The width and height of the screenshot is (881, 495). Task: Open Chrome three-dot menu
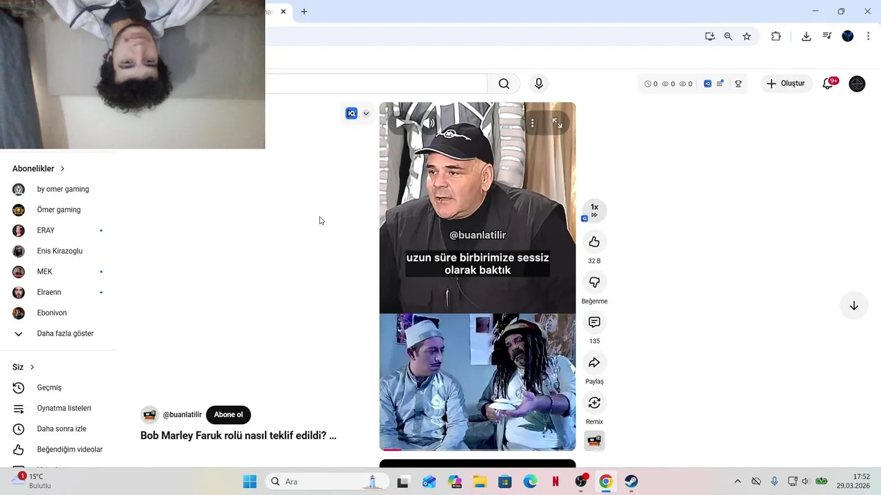pos(868,36)
